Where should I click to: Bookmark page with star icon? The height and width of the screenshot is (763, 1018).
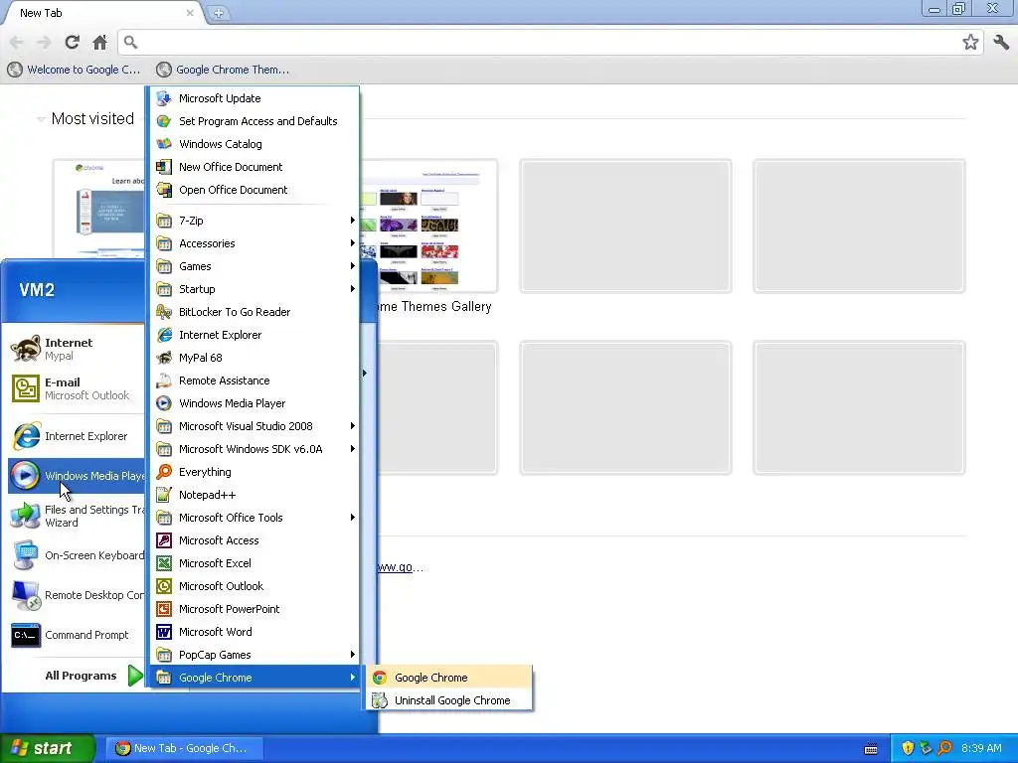(970, 43)
